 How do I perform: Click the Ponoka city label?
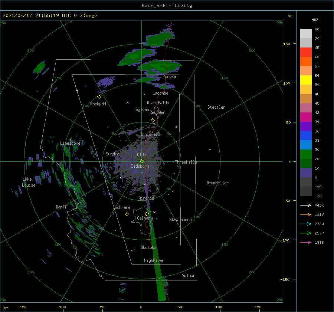click(169, 76)
